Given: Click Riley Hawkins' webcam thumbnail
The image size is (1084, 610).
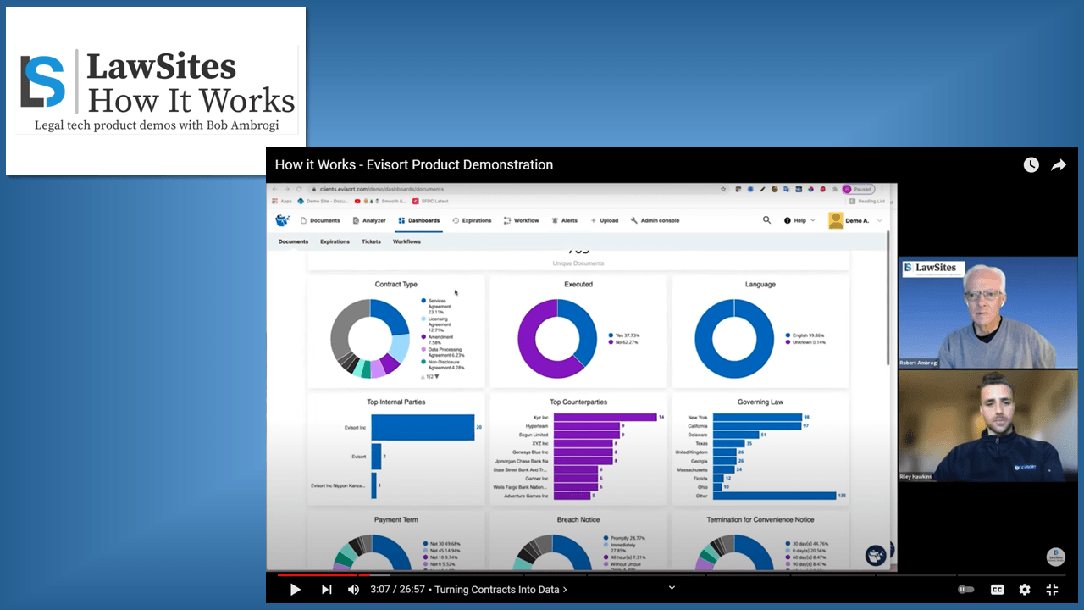Looking at the screenshot, I should point(988,426).
